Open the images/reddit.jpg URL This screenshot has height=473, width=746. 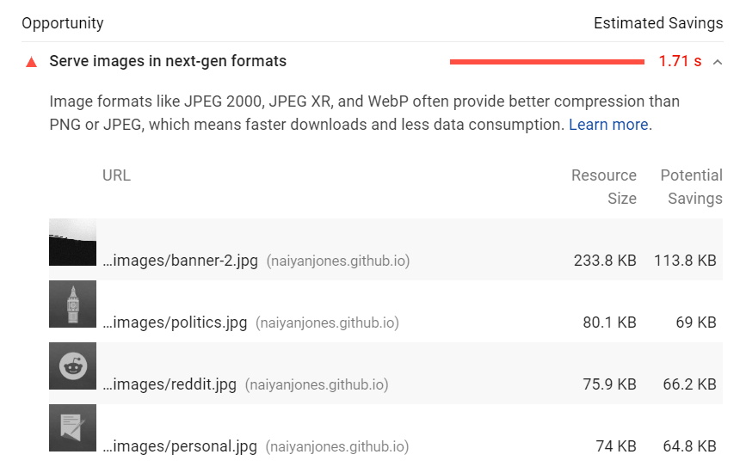click(x=170, y=384)
